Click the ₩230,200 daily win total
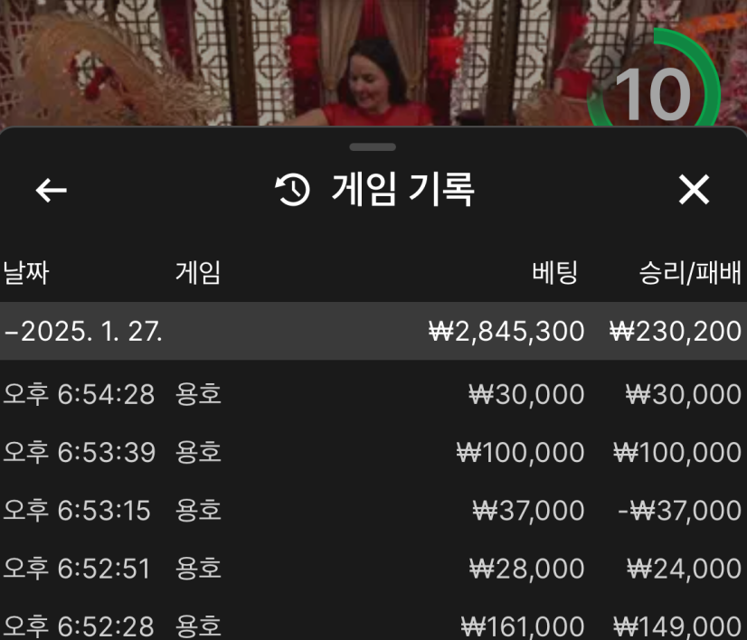The height and width of the screenshot is (640, 747). pyautogui.click(x=676, y=331)
